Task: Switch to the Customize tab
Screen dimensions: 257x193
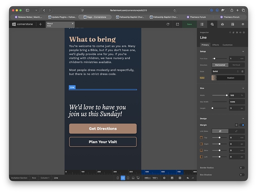Action: (x=227, y=45)
